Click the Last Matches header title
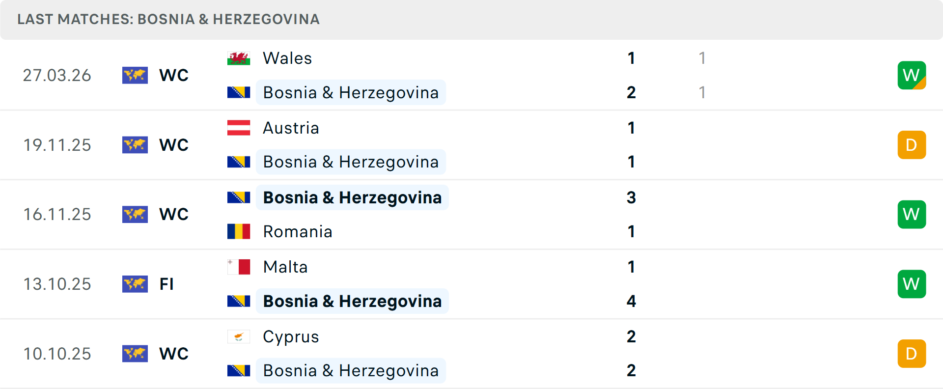 pyautogui.click(x=168, y=19)
